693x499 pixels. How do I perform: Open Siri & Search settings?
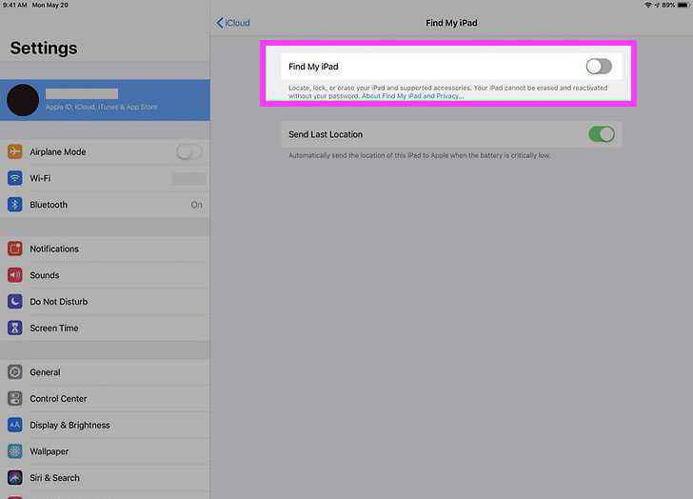point(105,478)
